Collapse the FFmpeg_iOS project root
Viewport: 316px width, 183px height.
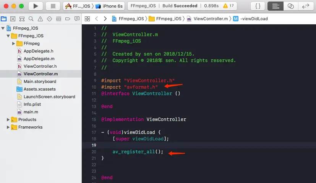click(x=3, y=28)
